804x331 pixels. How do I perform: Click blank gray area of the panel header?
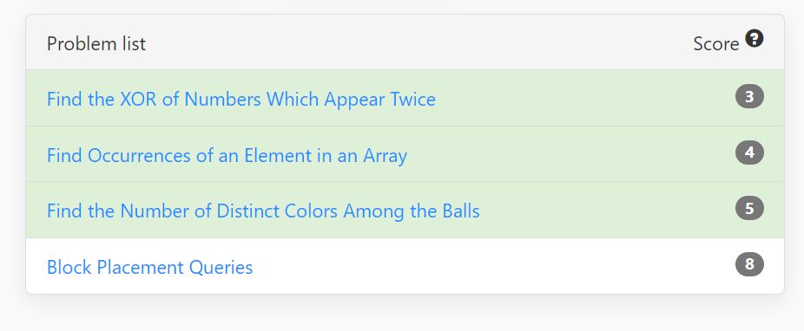click(x=410, y=43)
